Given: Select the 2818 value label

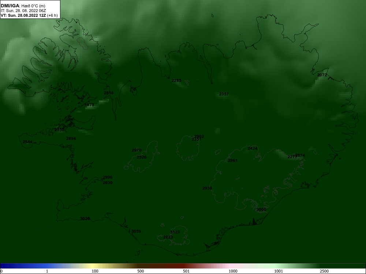Looking at the screenshot, I should tap(109, 93).
